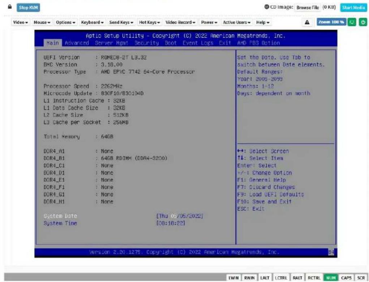Toggle the LALT key indicator

[x=265, y=278]
